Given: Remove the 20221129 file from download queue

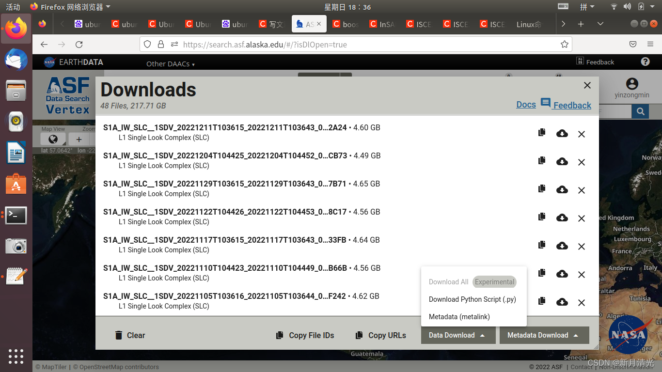Looking at the screenshot, I should tap(582, 190).
